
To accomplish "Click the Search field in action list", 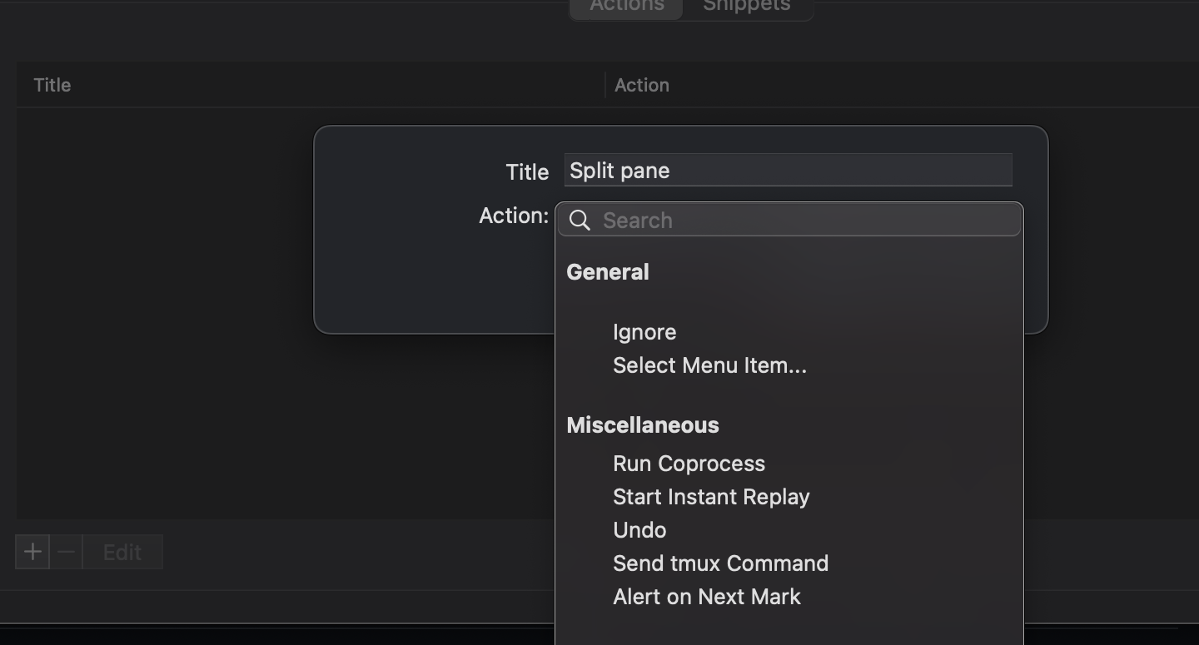I will [x=789, y=220].
